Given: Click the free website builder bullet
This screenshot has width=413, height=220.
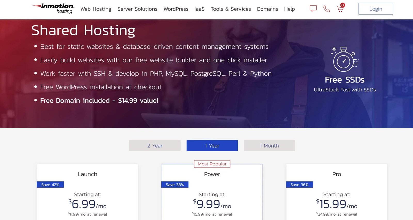Looking at the screenshot, I should tap(154, 60).
